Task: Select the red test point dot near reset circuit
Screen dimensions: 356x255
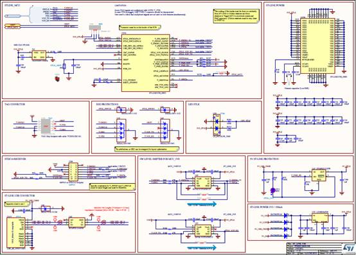Action: (x=57, y=78)
